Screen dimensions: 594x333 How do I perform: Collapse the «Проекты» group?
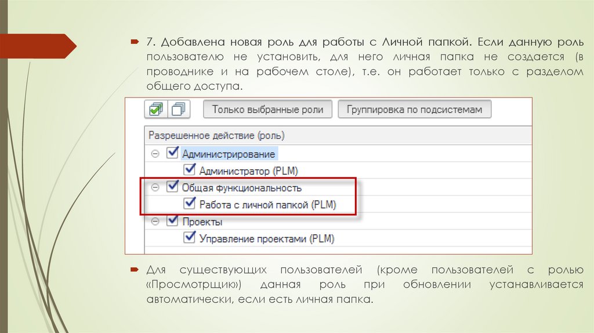tap(155, 221)
